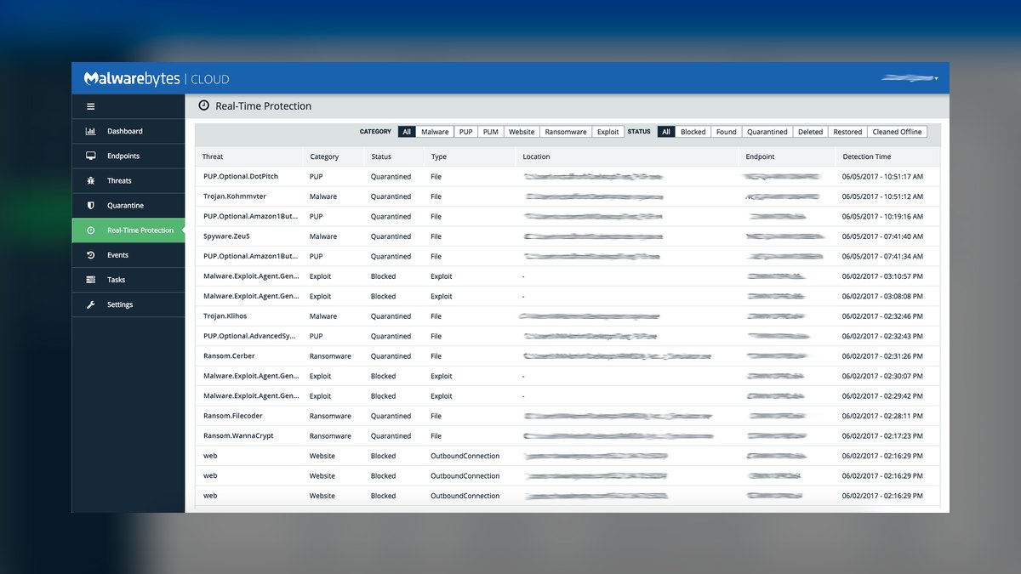Viewport: 1021px width, 574px height.
Task: Filter status by Blocked
Action: [x=693, y=132]
